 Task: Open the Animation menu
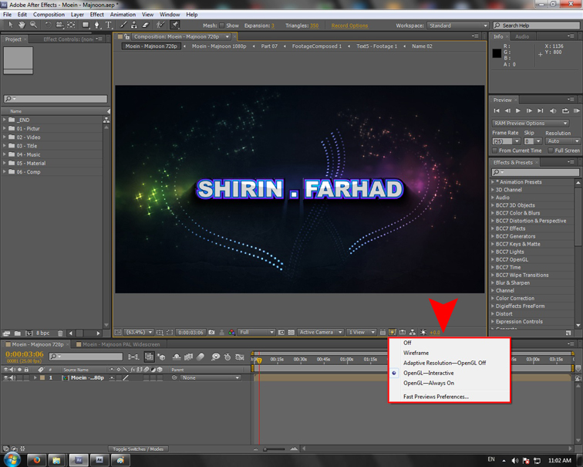coord(123,15)
